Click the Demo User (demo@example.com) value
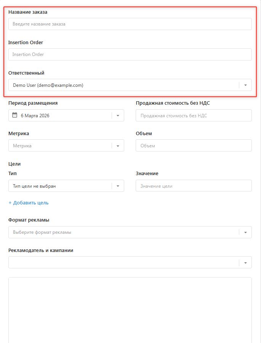The height and width of the screenshot is (343, 261). [48, 85]
